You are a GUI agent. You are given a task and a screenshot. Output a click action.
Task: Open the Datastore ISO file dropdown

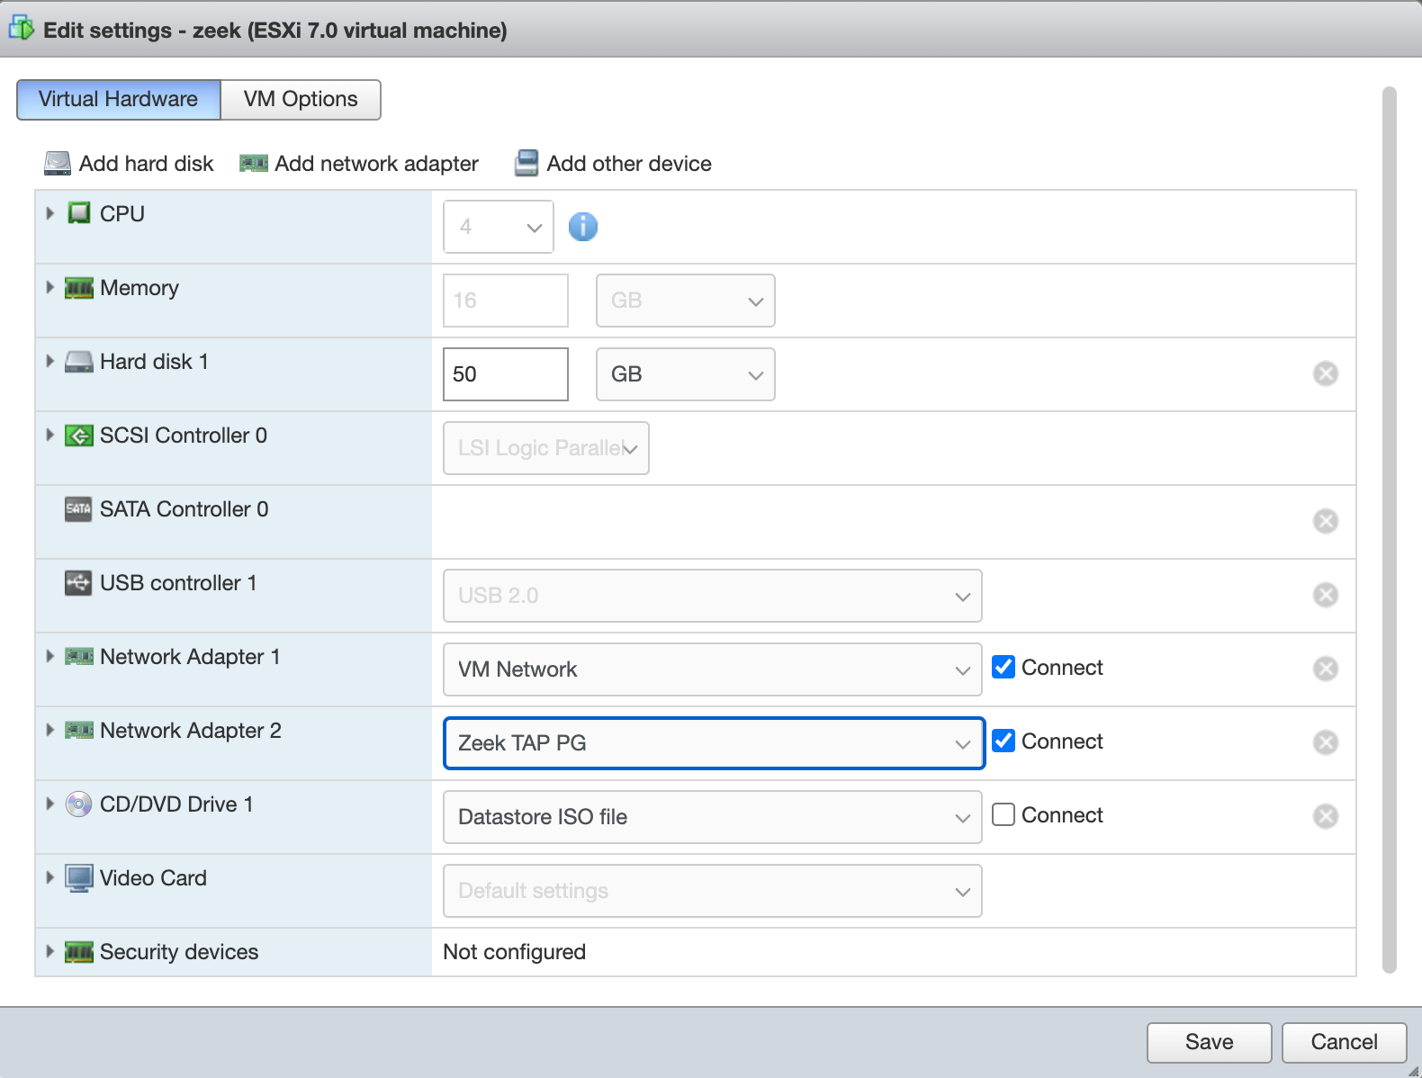(713, 817)
